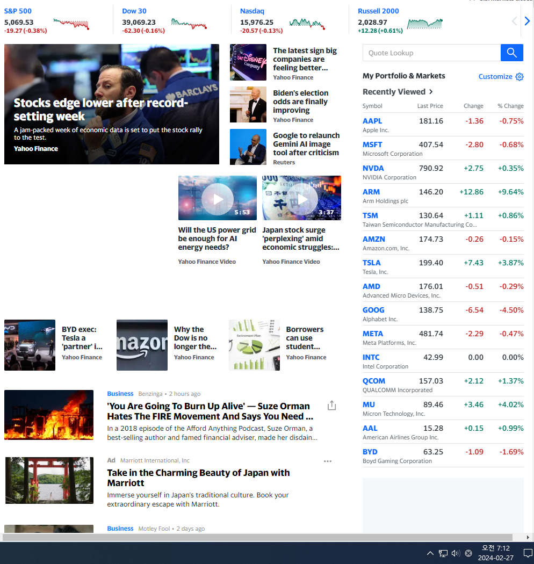
Task: Open S&P 500 index link
Action: (18, 11)
